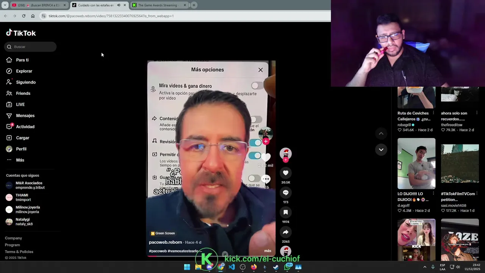Click the Company footer link
Screen dimensions: 485x273
13,238
